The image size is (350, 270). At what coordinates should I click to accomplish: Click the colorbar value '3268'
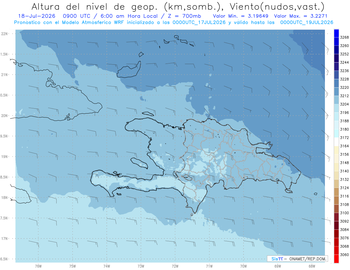(x=344, y=37)
